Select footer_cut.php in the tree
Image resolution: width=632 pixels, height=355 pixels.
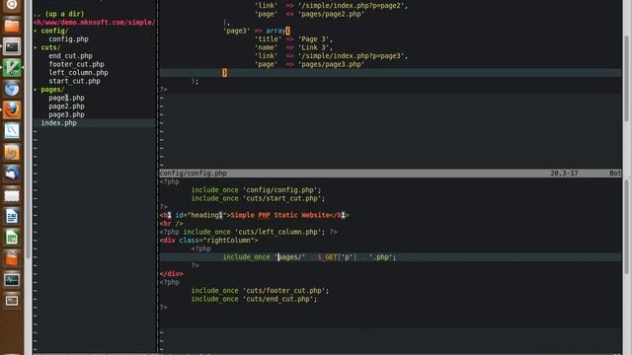[77, 64]
